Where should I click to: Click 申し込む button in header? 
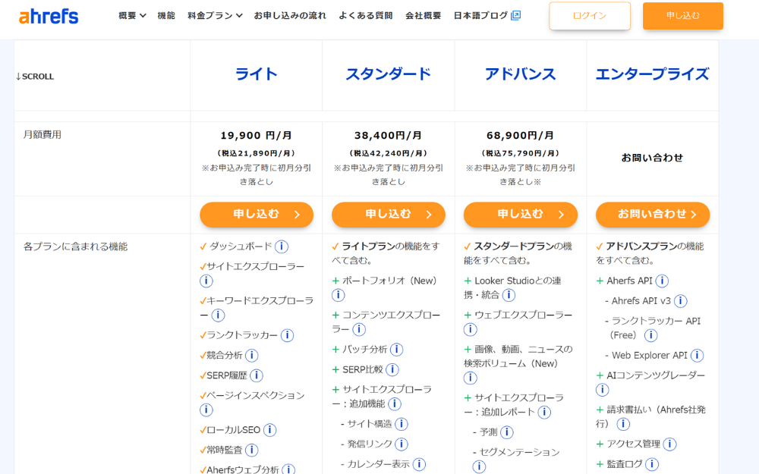683,16
